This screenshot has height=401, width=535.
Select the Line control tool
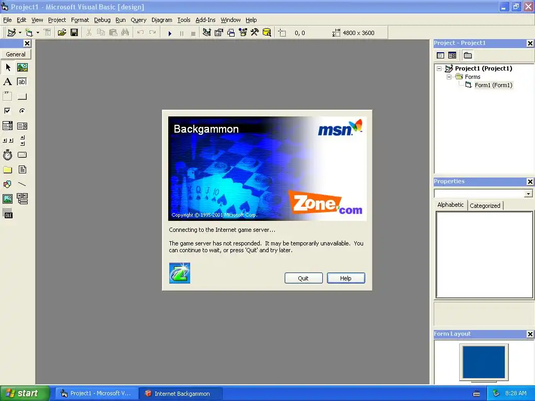(x=22, y=184)
